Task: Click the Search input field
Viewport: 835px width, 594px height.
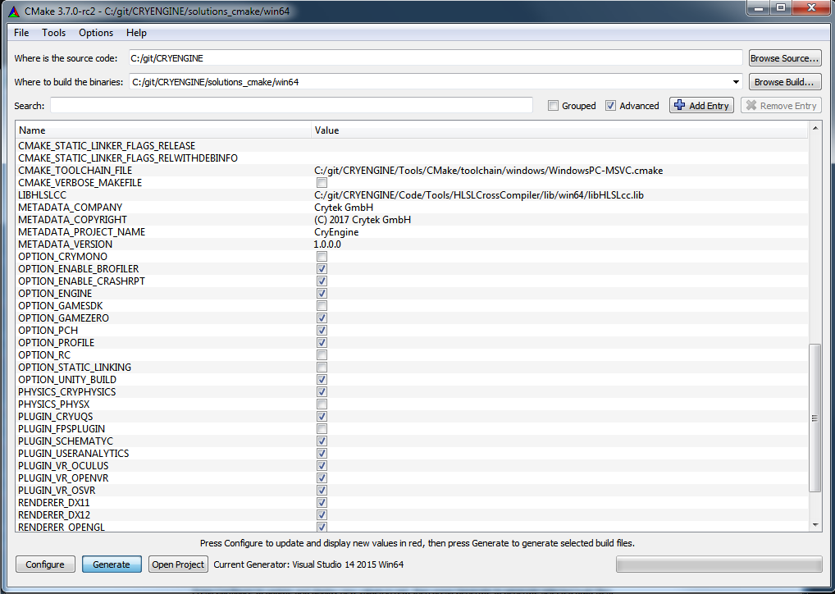Action: point(291,105)
